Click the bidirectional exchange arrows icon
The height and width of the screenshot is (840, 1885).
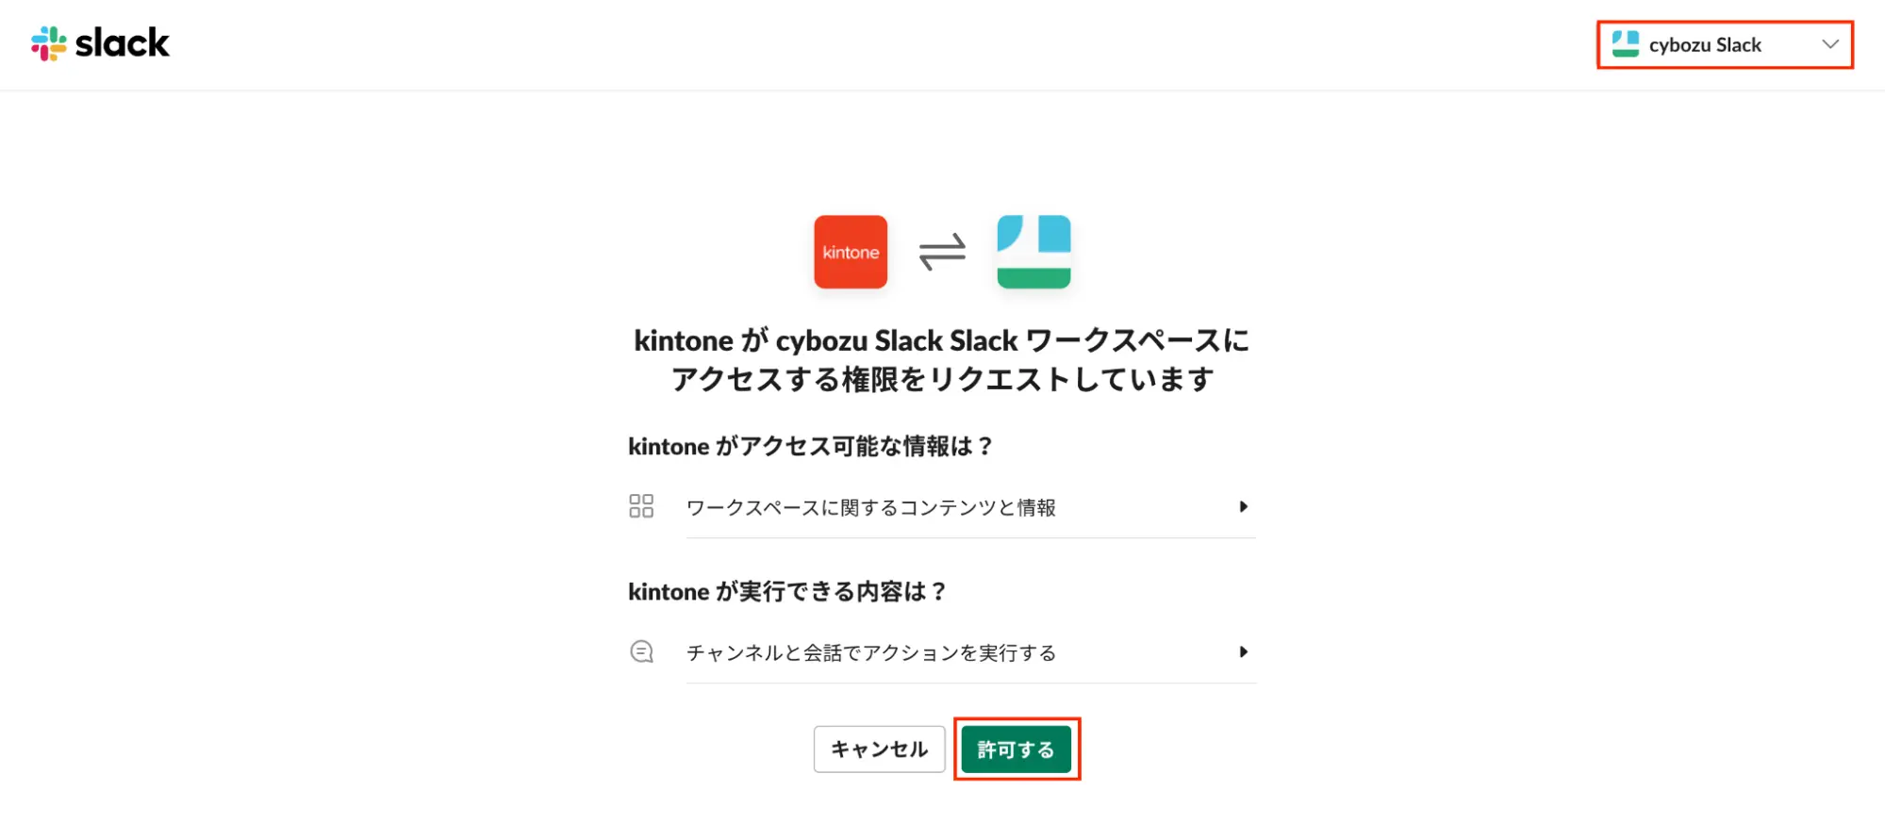point(942,252)
